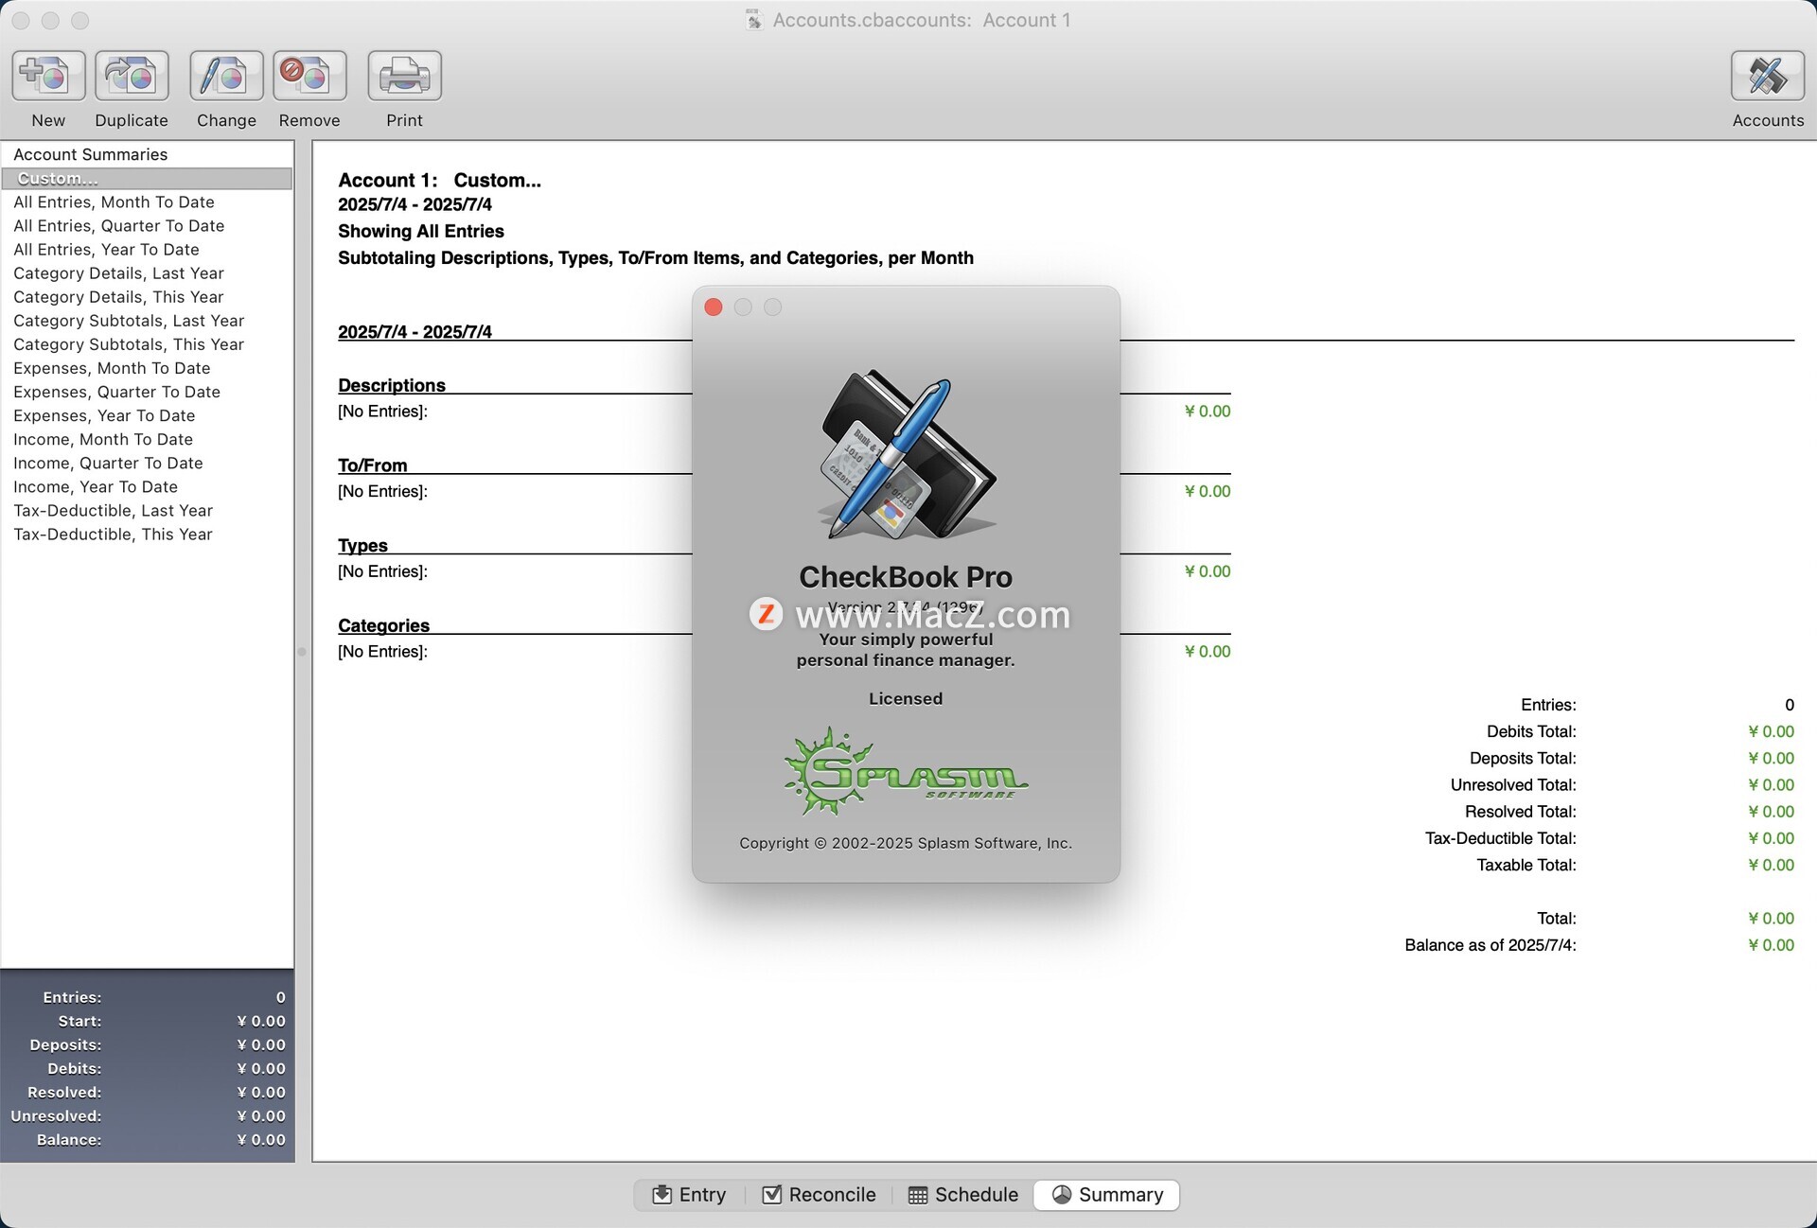Select All Entries, Quarter To Date

[147, 226]
